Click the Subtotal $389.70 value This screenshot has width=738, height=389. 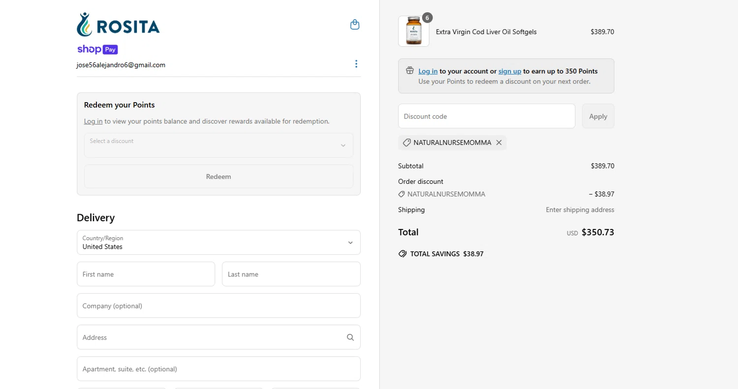(x=603, y=166)
